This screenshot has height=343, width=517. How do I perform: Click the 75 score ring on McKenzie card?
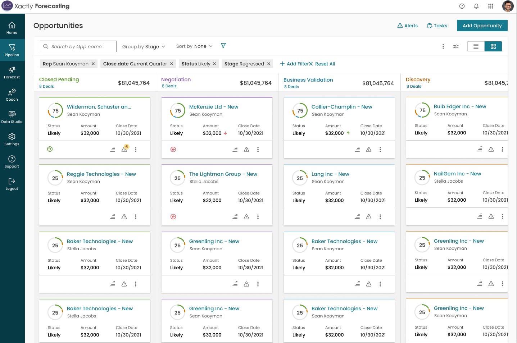coord(178,111)
